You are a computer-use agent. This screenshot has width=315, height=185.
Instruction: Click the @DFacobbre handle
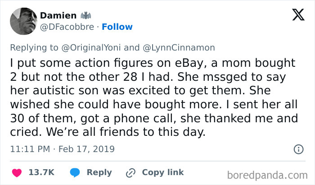67,27
